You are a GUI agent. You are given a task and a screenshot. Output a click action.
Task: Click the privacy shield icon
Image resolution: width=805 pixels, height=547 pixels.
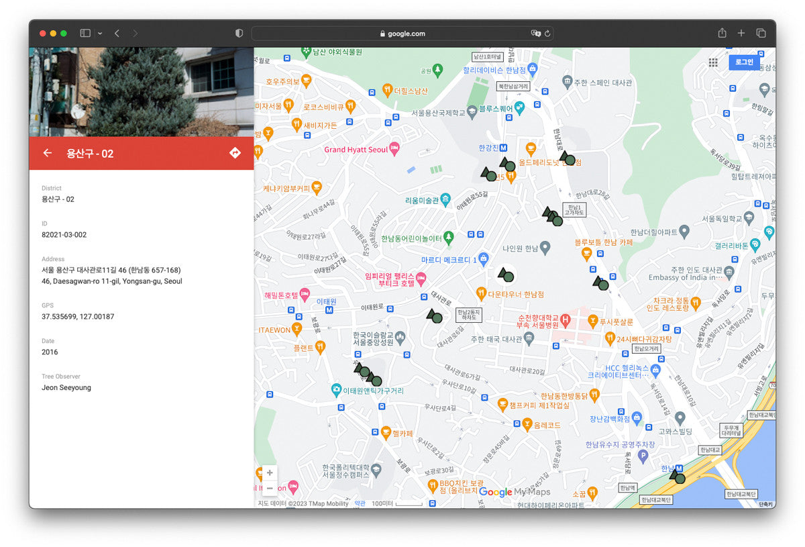tap(239, 33)
